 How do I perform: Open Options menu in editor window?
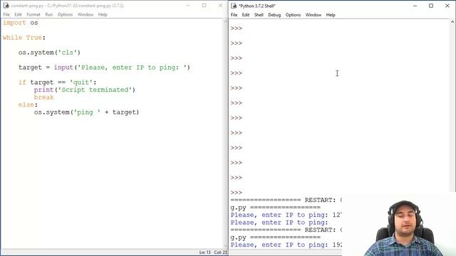(65, 14)
